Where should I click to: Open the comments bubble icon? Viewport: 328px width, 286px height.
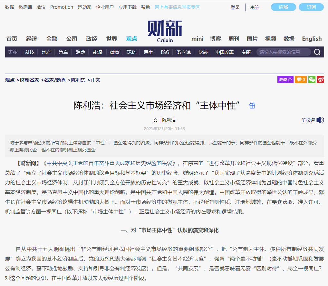(x=301, y=79)
